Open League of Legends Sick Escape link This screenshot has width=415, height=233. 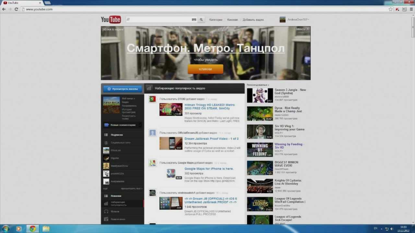(x=288, y=218)
